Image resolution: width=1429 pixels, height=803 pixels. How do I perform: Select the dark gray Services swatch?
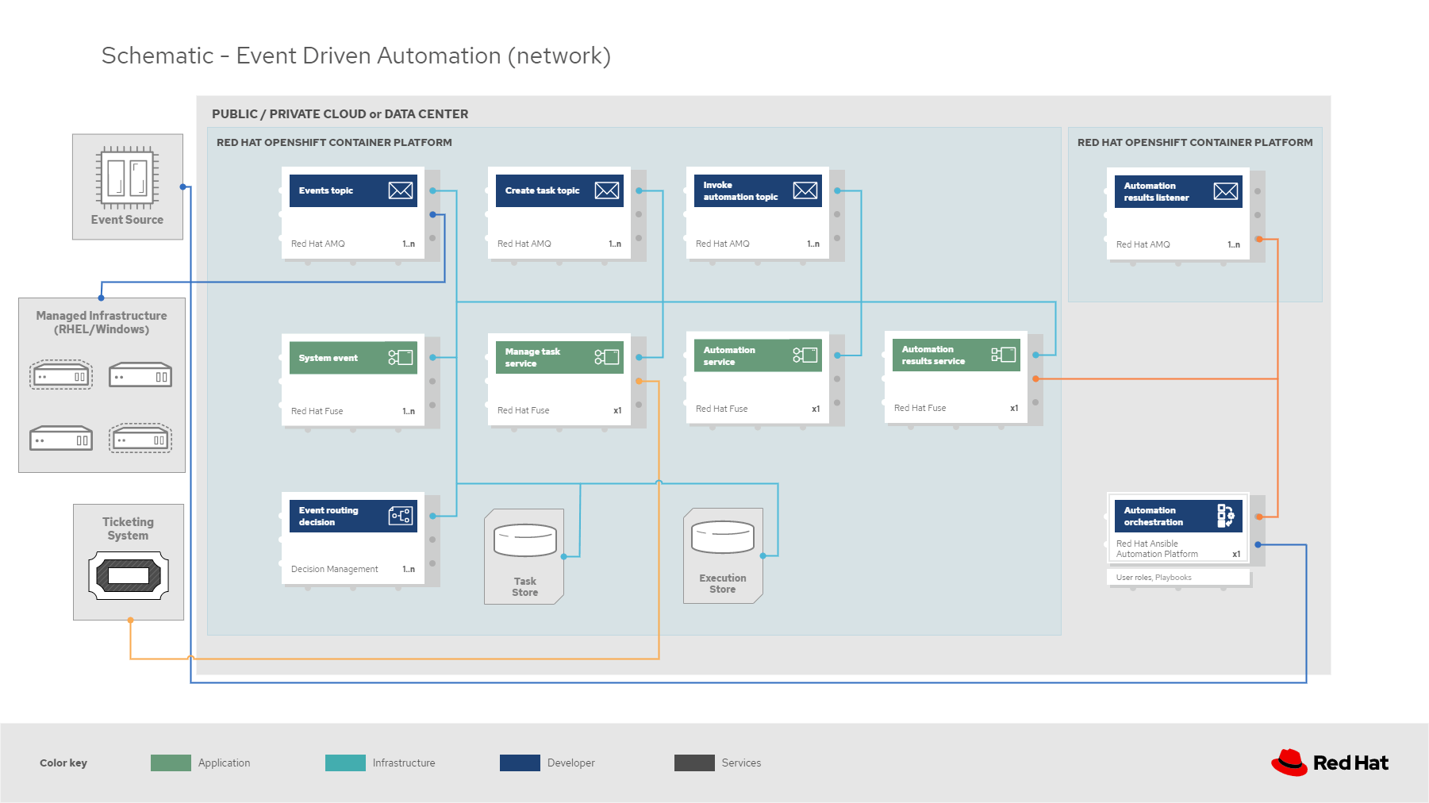[x=694, y=763]
